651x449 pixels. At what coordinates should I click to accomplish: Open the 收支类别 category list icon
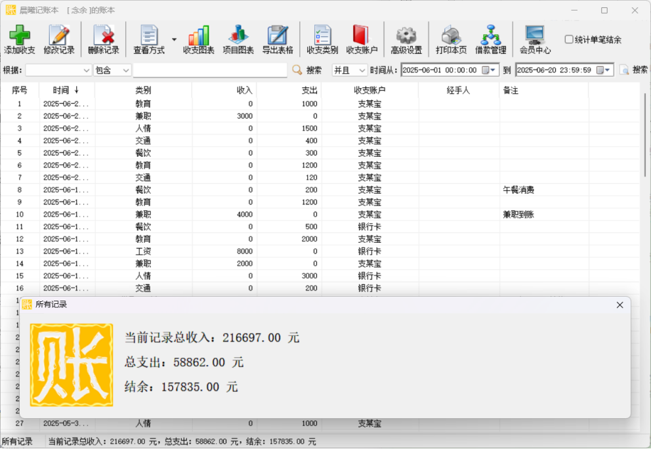coord(322,35)
